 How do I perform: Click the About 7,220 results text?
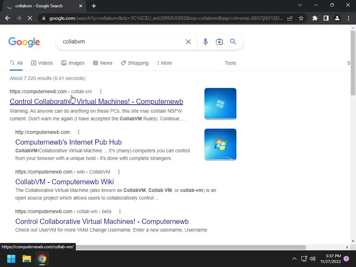[x=47, y=78]
